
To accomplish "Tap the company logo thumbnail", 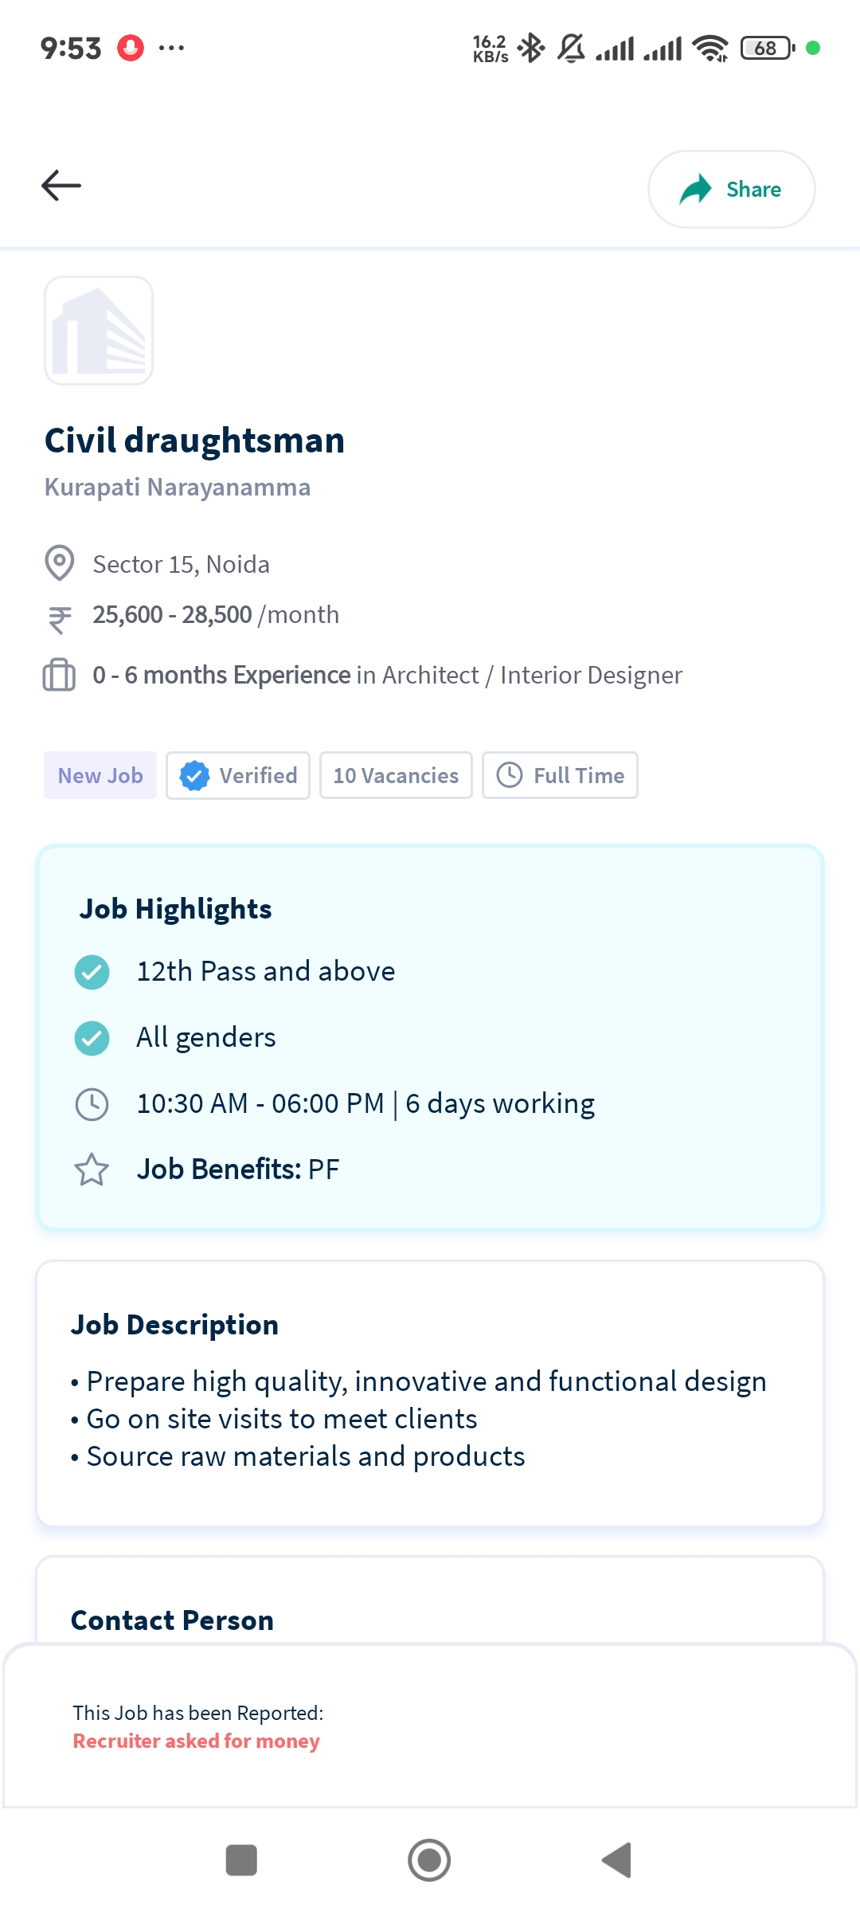I will tap(99, 331).
